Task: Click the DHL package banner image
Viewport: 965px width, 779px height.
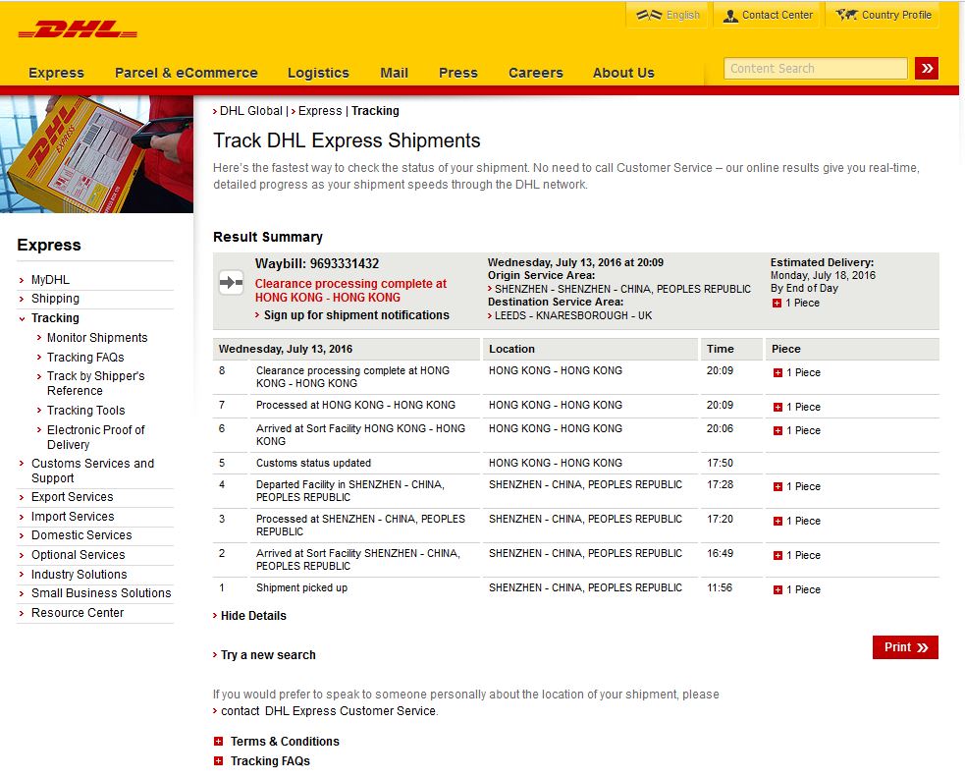Action: pos(96,154)
